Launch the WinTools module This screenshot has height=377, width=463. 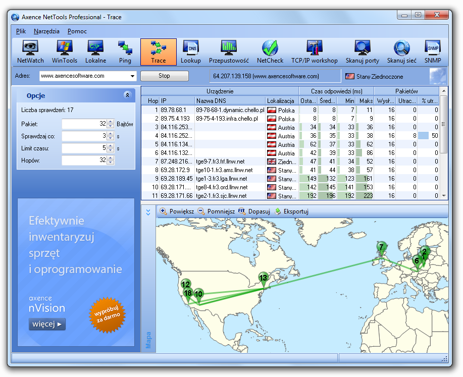pyautogui.click(x=64, y=52)
